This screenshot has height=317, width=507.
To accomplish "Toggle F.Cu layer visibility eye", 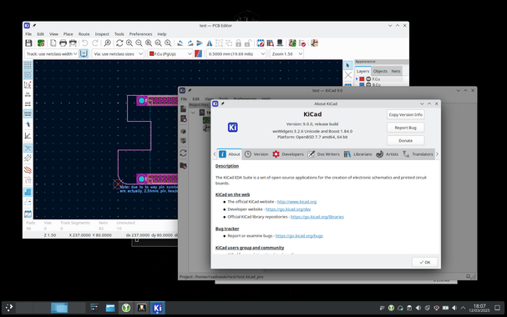I will pyautogui.click(x=368, y=78).
